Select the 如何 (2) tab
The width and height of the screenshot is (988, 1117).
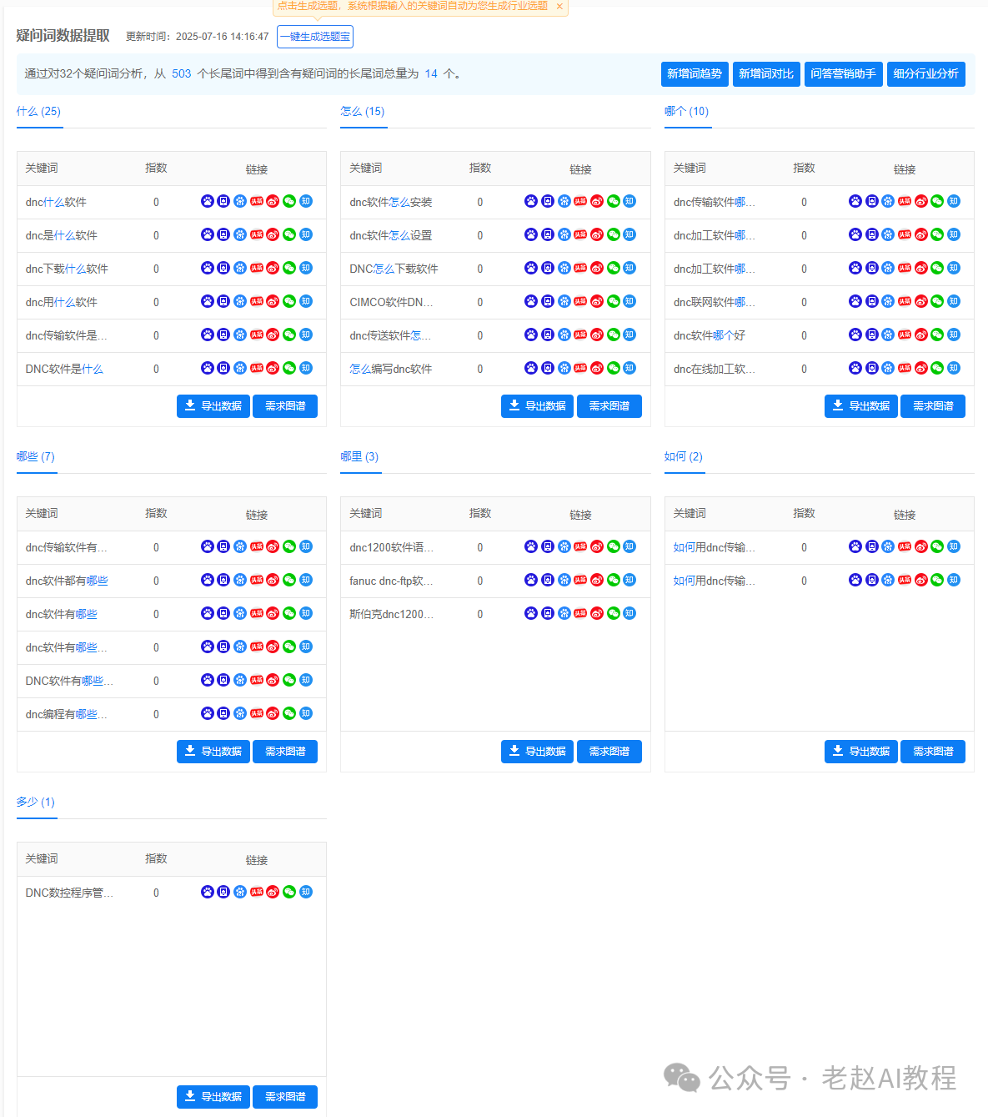click(684, 456)
